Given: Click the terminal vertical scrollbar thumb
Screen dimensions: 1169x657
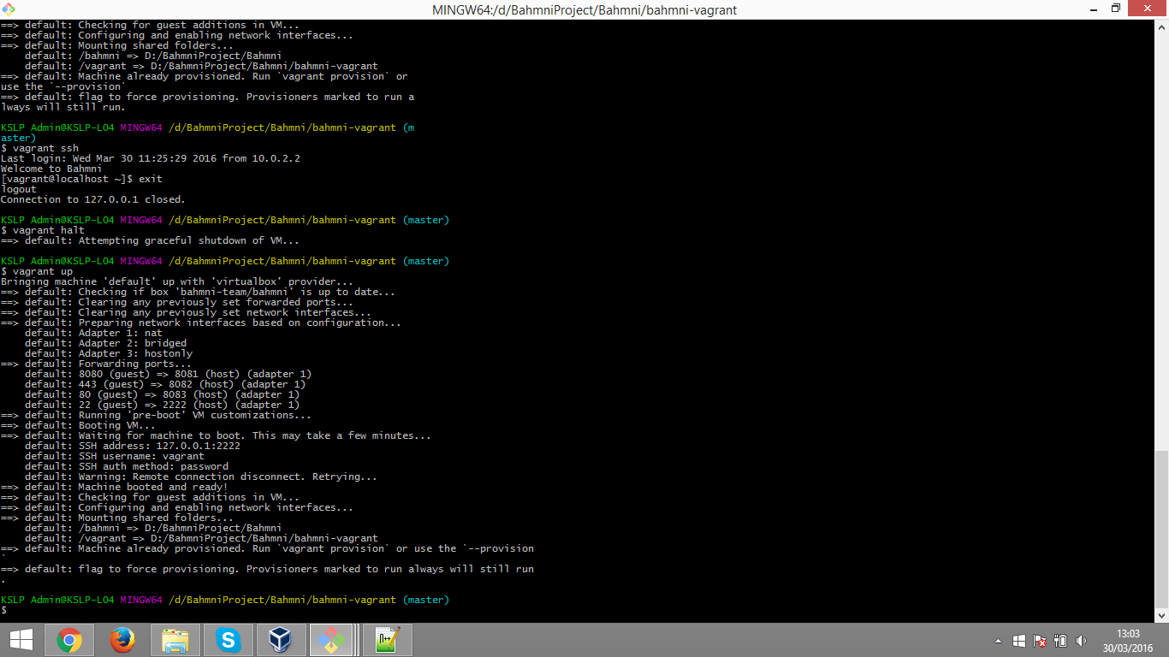Looking at the screenshot, I should coord(1162,528).
